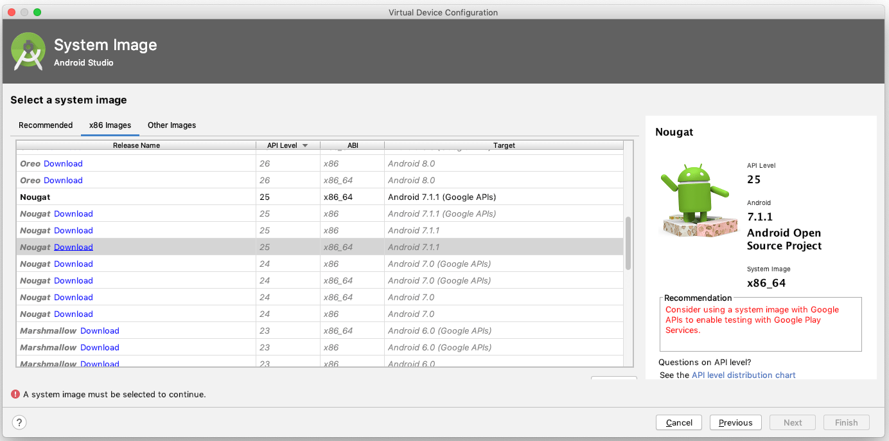Download Nougat x86_64 Android 7.0 plain image
The width and height of the screenshot is (889, 441).
pyautogui.click(x=73, y=298)
